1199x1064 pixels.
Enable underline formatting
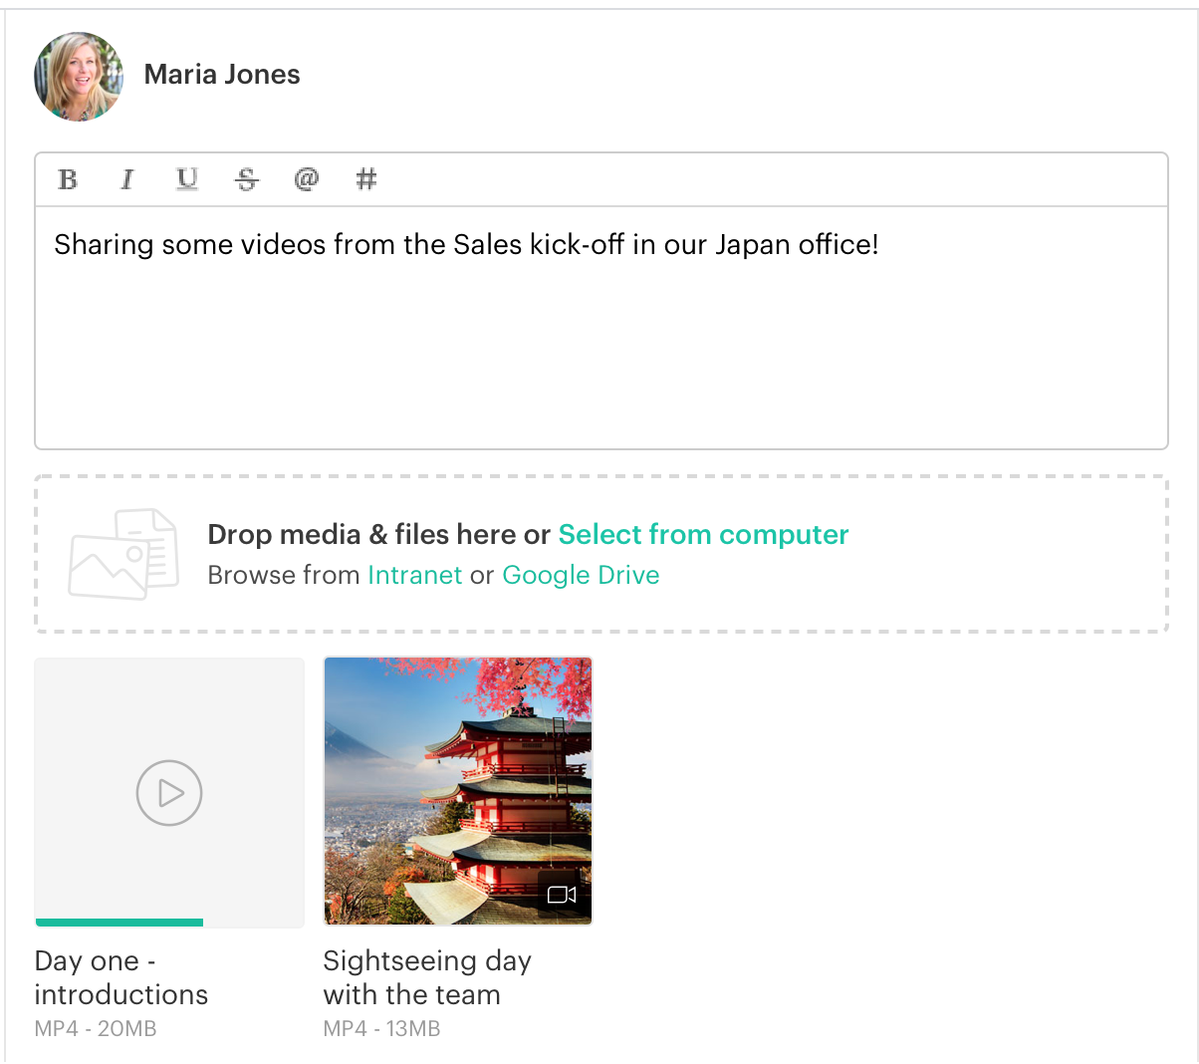pyautogui.click(x=186, y=179)
